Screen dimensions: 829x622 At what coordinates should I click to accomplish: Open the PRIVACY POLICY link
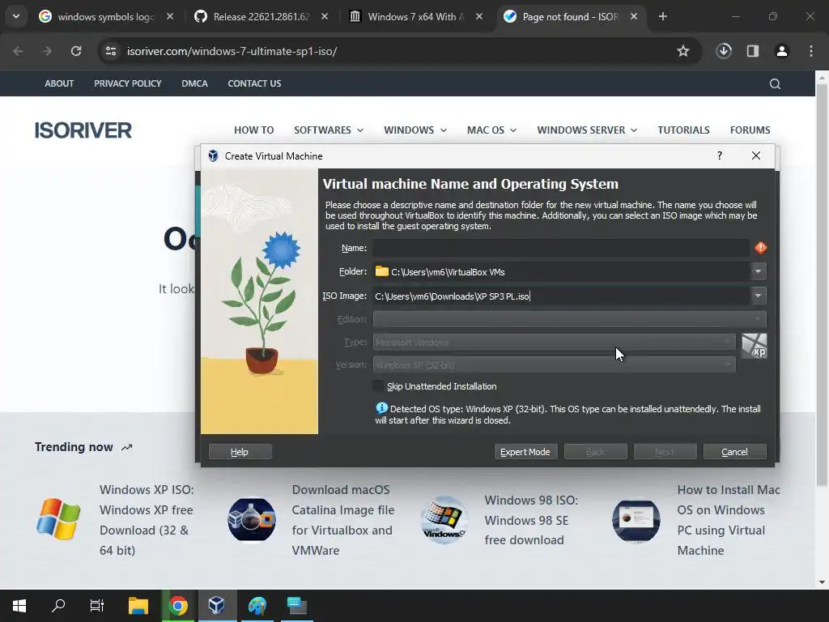(x=127, y=83)
